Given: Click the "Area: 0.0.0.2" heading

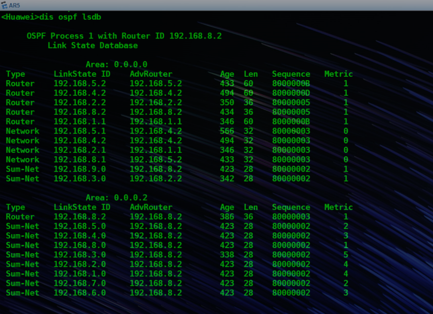Looking at the screenshot, I should (116, 198).
